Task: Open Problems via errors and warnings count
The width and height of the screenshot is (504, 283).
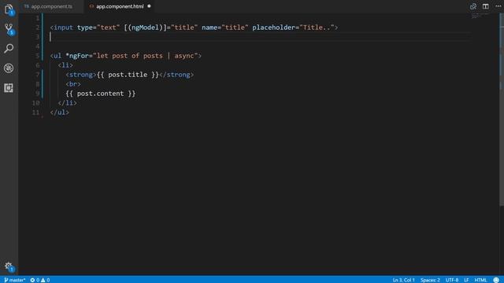Action: pos(40,280)
